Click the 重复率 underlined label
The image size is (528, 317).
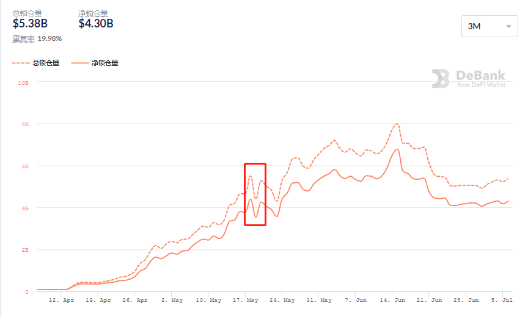[x=24, y=38]
